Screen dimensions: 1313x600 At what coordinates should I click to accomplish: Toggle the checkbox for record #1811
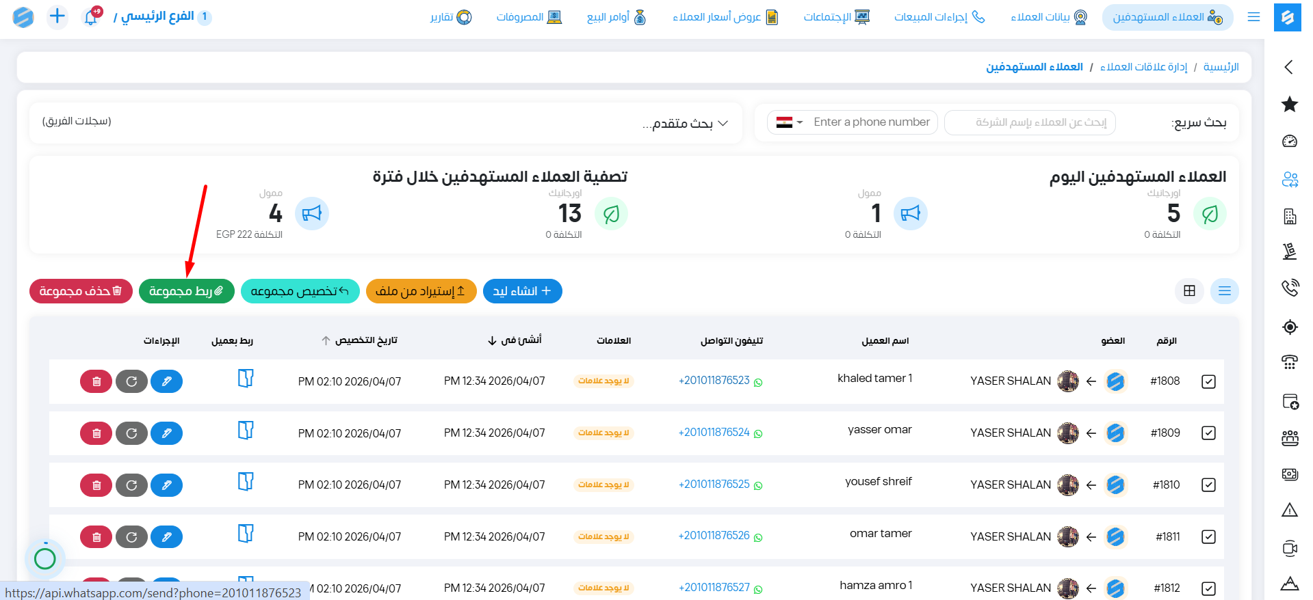click(x=1208, y=537)
